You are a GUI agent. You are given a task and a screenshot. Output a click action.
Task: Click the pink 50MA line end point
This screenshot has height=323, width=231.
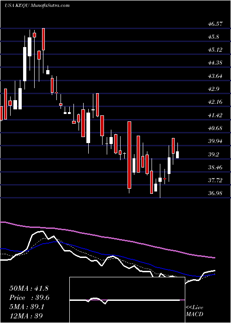215,257
